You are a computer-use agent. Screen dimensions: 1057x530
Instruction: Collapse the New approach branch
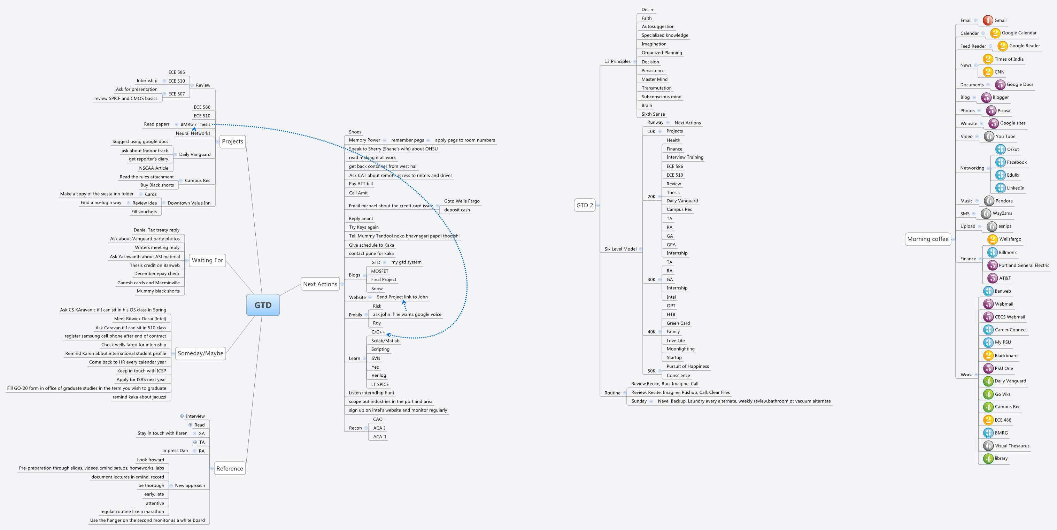click(x=171, y=486)
